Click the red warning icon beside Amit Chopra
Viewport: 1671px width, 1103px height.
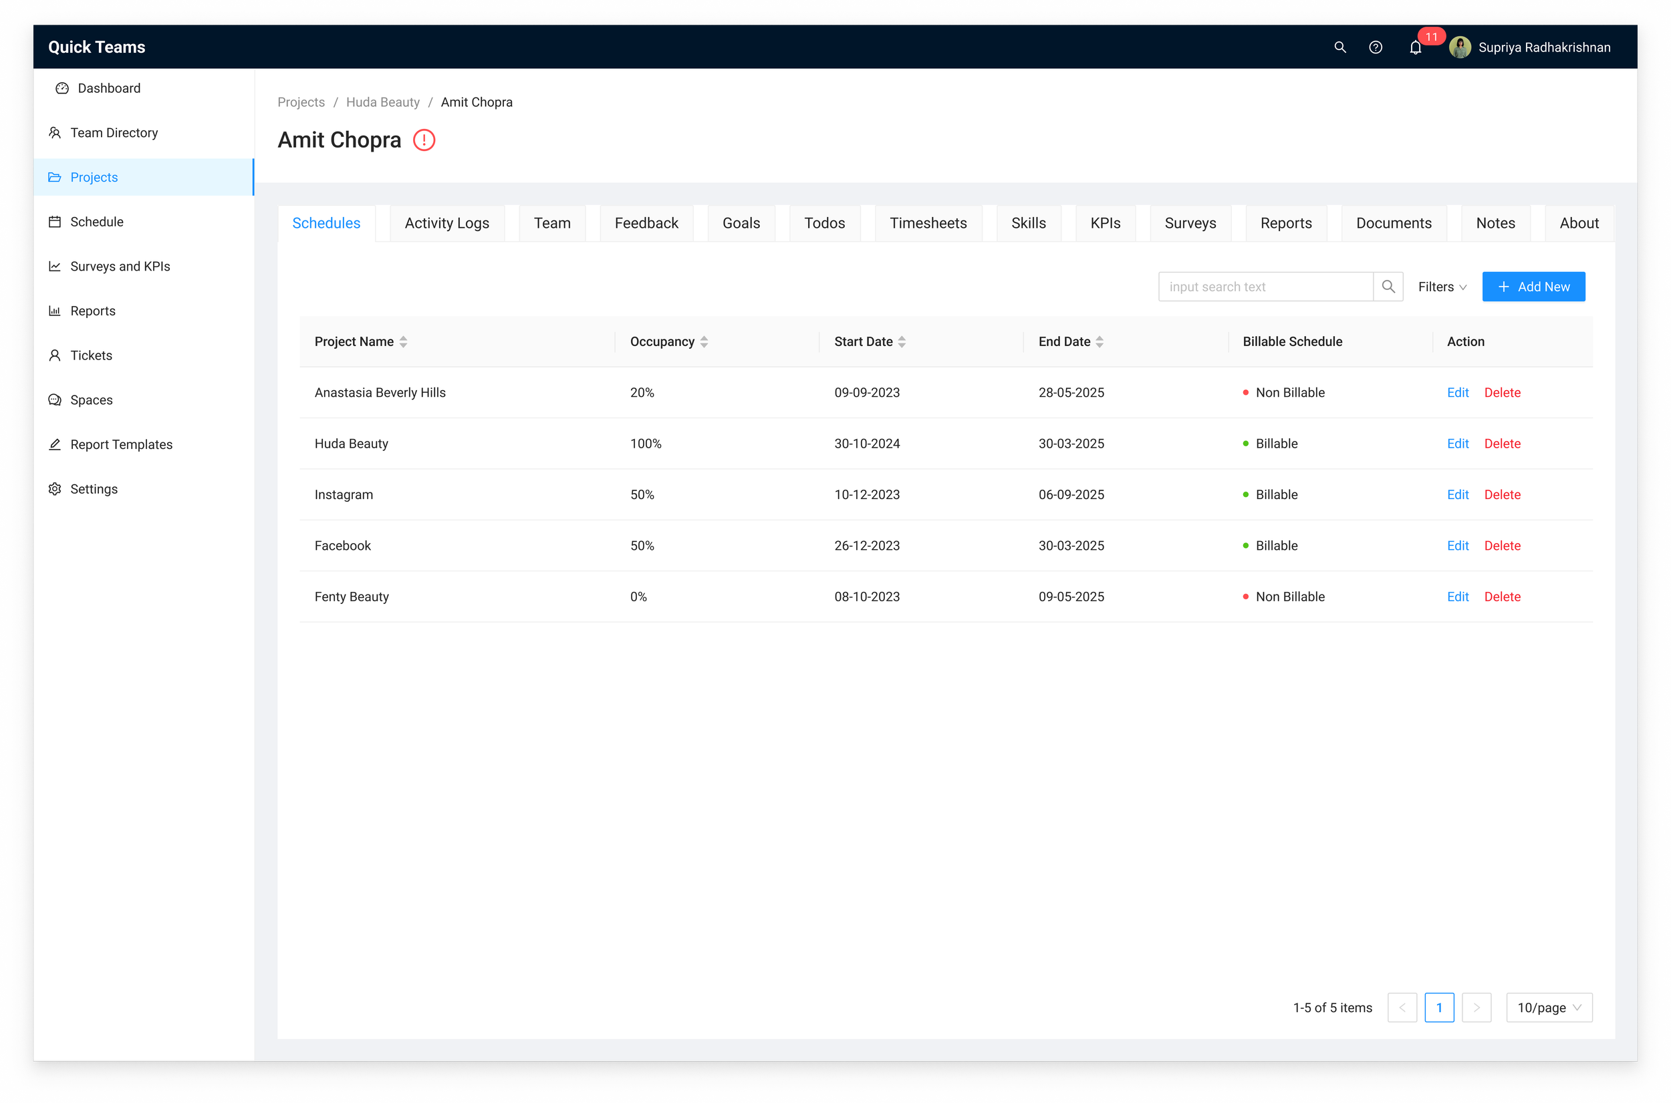(x=424, y=140)
